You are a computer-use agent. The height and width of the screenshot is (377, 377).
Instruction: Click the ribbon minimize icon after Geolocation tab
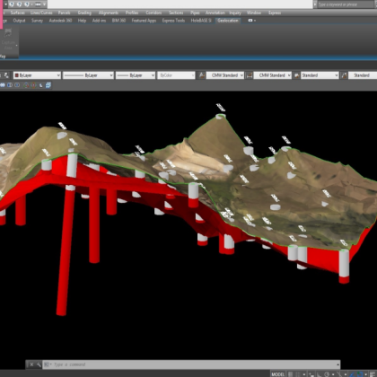tap(250, 21)
